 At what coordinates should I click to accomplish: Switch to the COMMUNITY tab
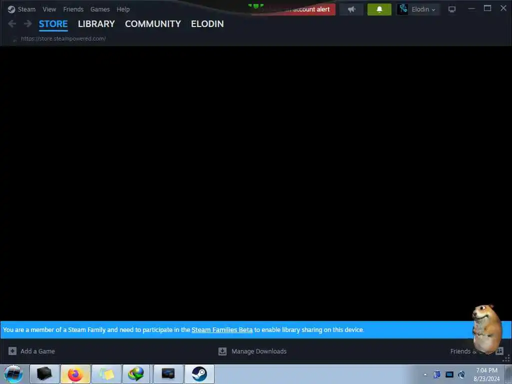click(153, 24)
